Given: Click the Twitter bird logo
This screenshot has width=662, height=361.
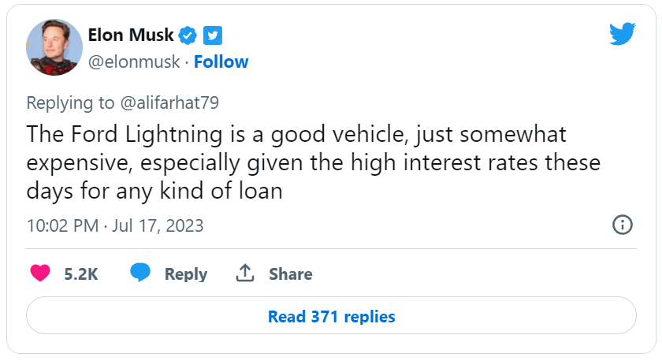Looking at the screenshot, I should (x=622, y=34).
